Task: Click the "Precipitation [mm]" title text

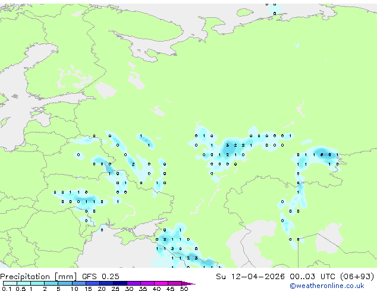Action: coord(39,277)
